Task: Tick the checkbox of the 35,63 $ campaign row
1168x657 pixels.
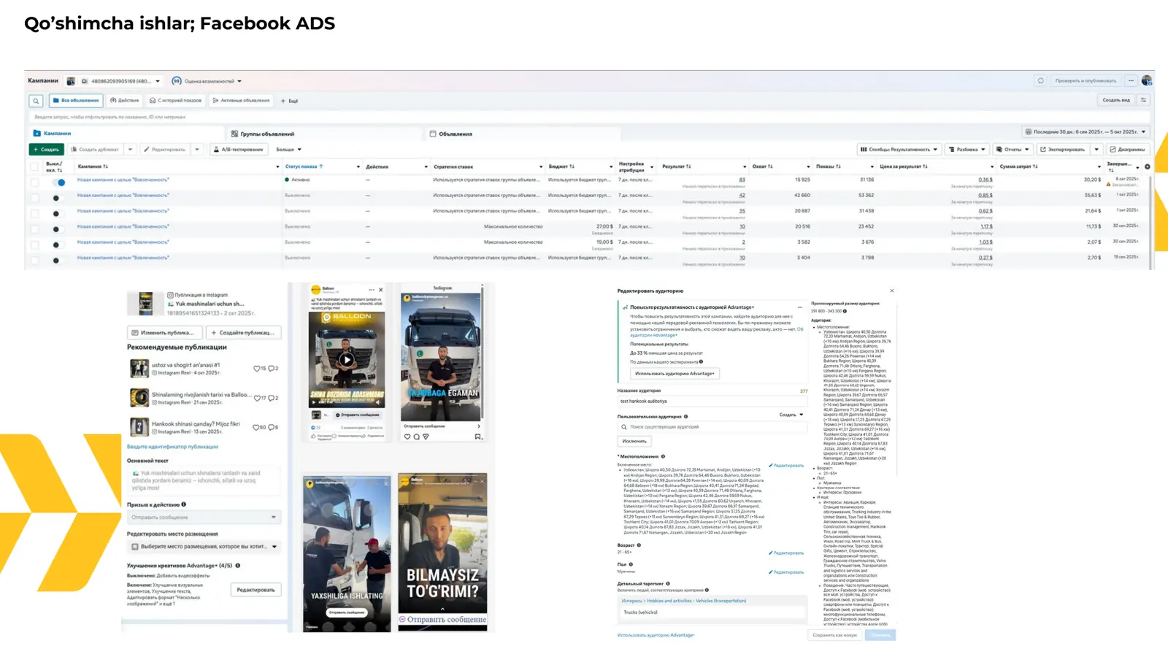Action: [34, 198]
